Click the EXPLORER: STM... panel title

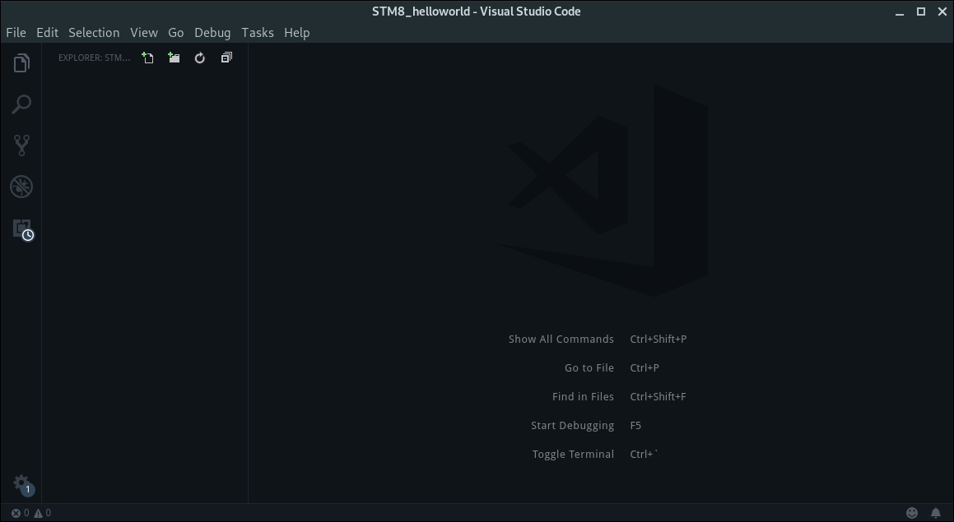[x=95, y=58]
